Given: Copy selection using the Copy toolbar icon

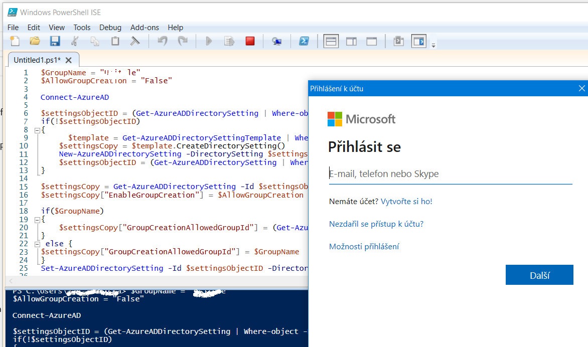Looking at the screenshot, I should 95,41.
